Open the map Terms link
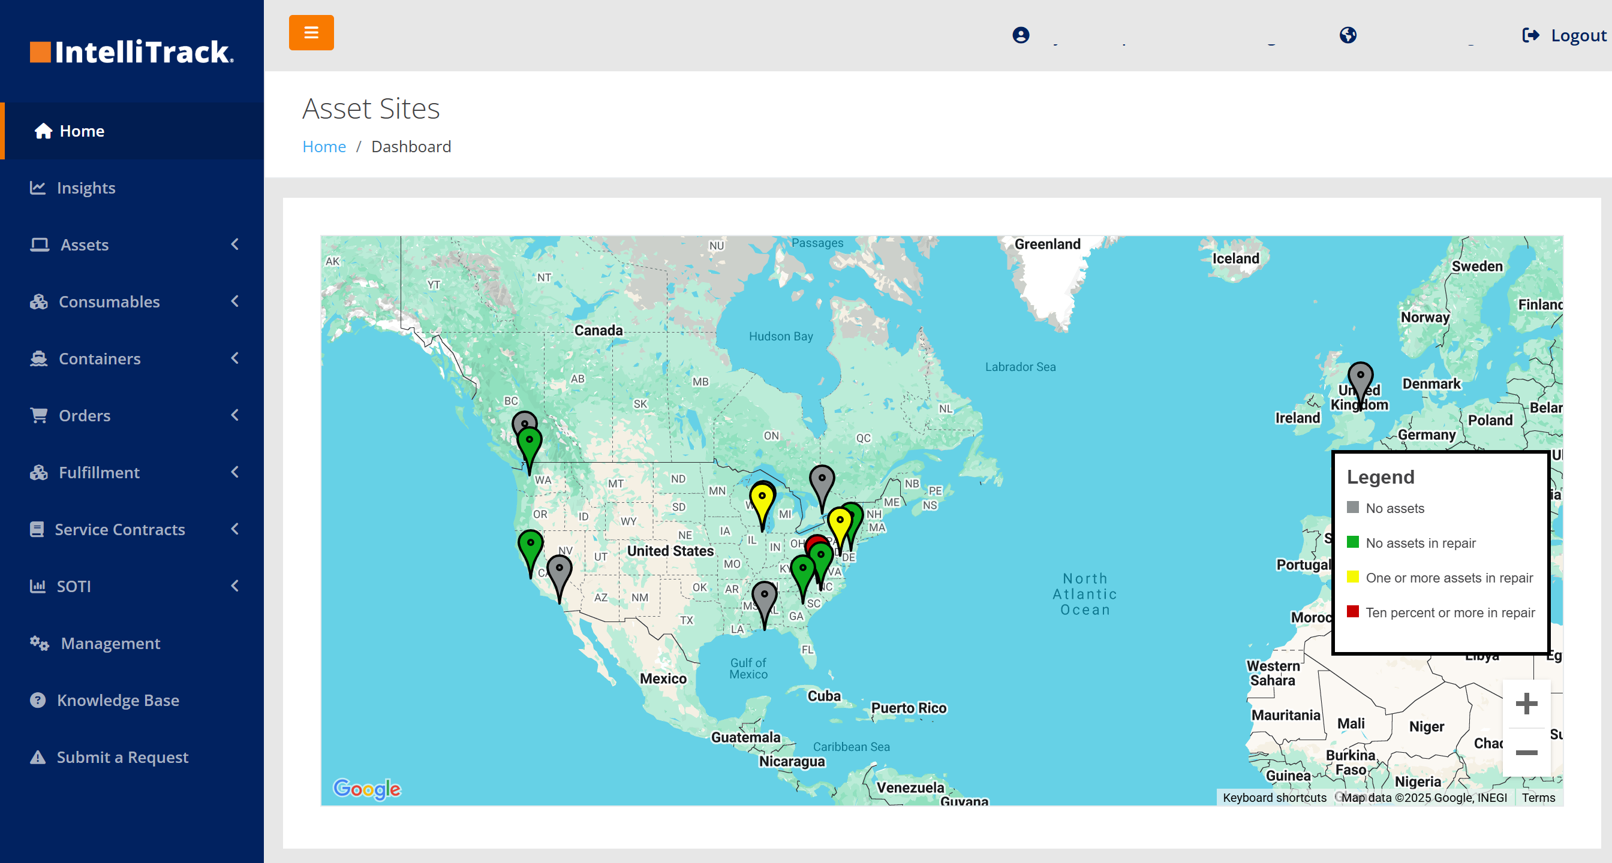The width and height of the screenshot is (1612, 863). coord(1538,797)
